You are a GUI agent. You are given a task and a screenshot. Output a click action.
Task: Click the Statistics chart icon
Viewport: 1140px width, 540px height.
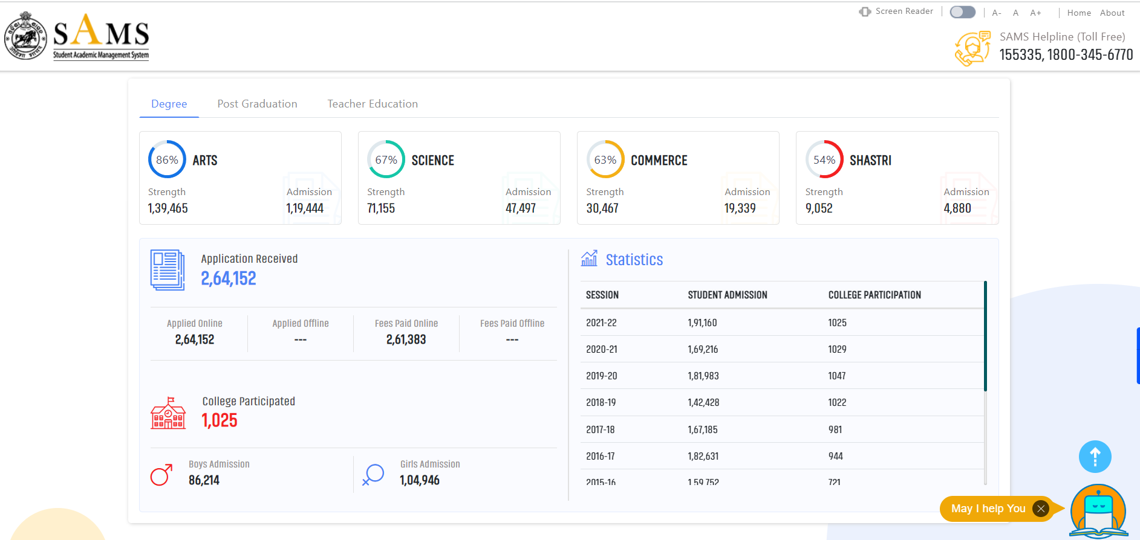tap(588, 259)
